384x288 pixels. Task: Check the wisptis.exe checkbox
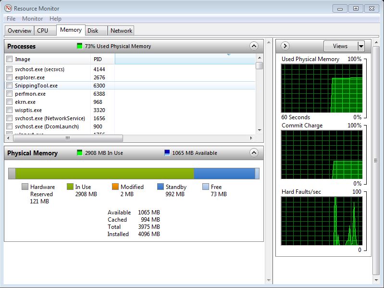pyautogui.click(x=9, y=110)
